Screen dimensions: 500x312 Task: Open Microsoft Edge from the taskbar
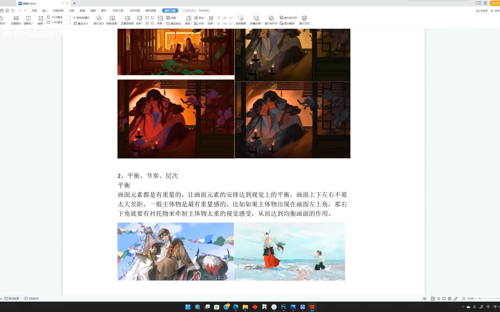click(x=236, y=307)
